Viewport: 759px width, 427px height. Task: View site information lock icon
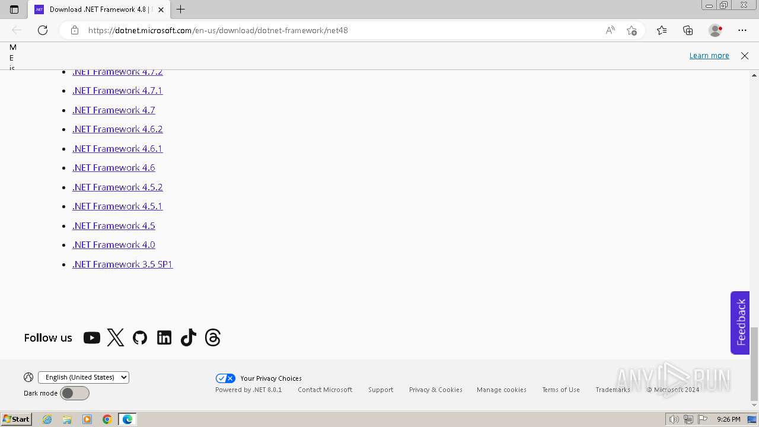tap(75, 30)
